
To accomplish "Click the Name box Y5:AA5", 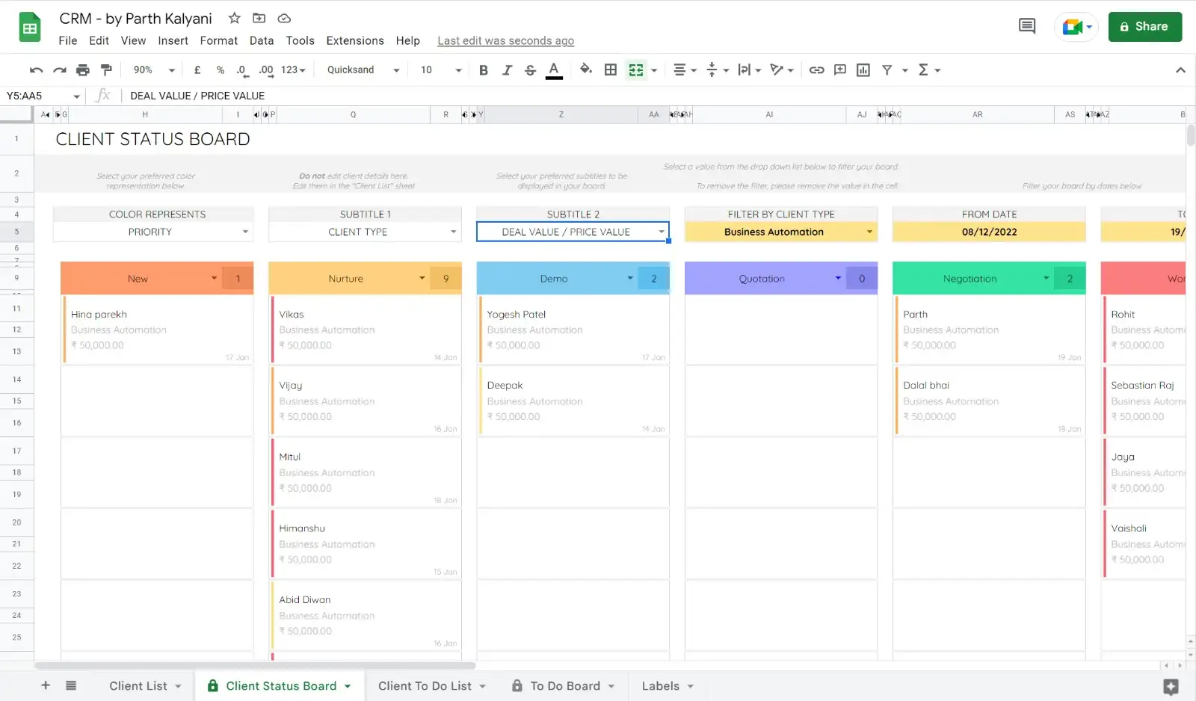I will click(x=43, y=96).
